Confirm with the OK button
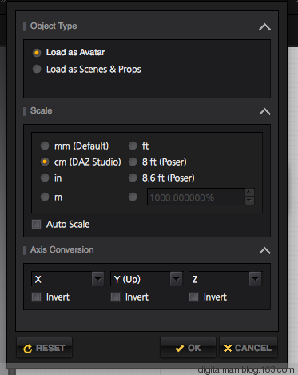Viewport: 298px width, 375px height. 188,348
